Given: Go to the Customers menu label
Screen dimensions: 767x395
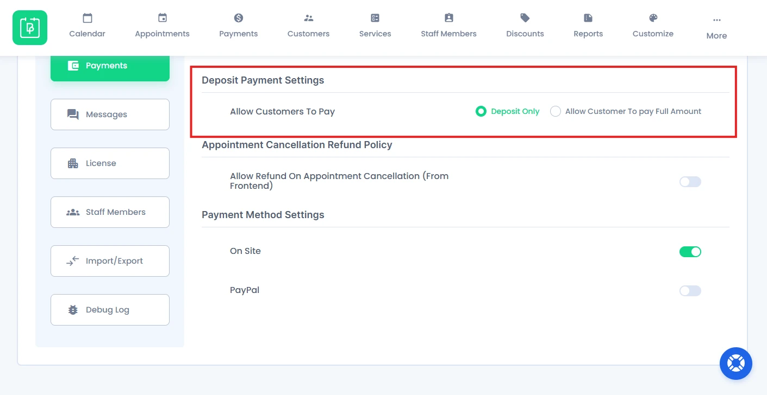Looking at the screenshot, I should click(309, 34).
